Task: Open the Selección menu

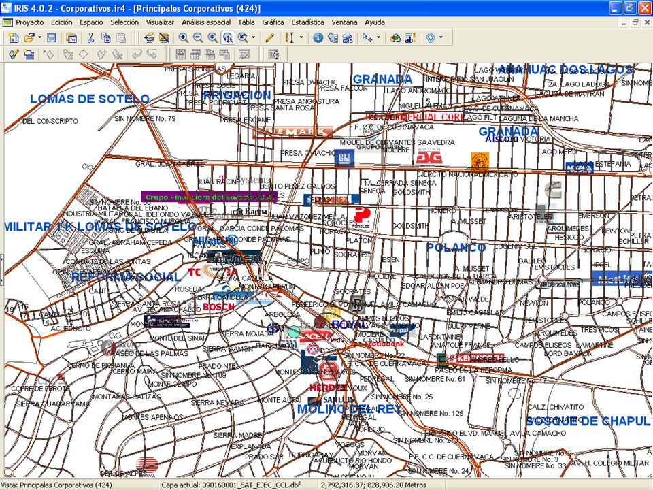Action: pos(124,22)
